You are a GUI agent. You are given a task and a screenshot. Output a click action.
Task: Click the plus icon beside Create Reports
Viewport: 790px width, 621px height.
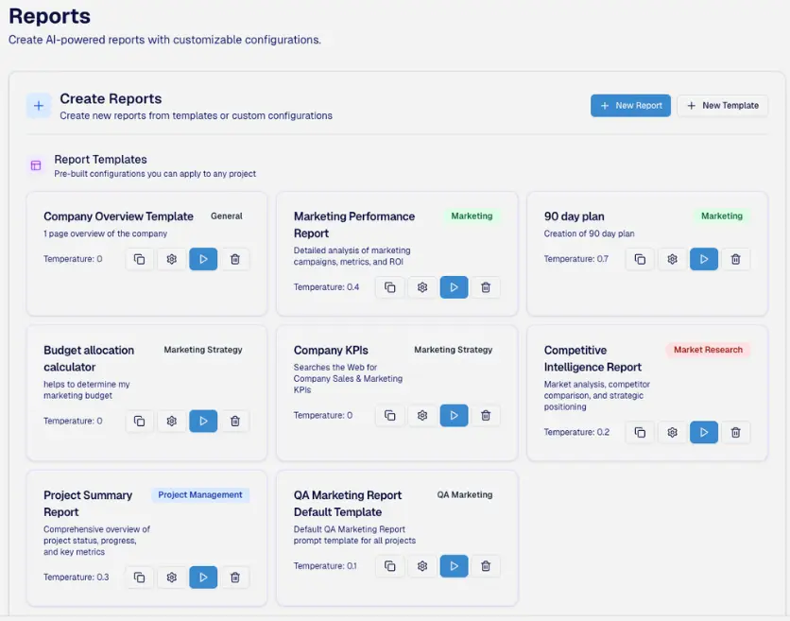[x=39, y=106]
